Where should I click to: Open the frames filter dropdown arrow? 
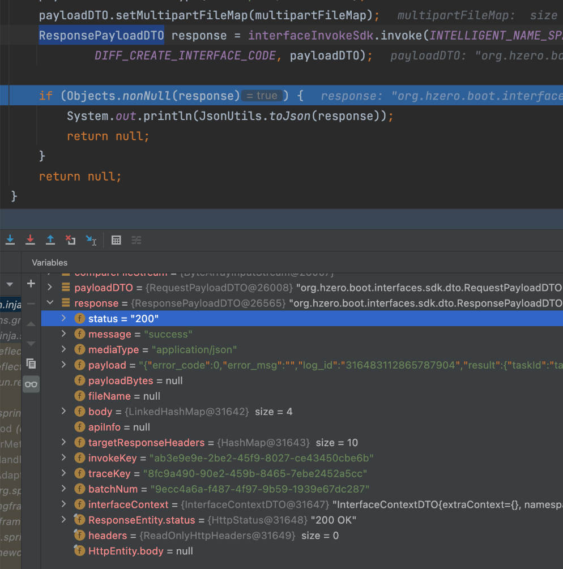(x=10, y=284)
